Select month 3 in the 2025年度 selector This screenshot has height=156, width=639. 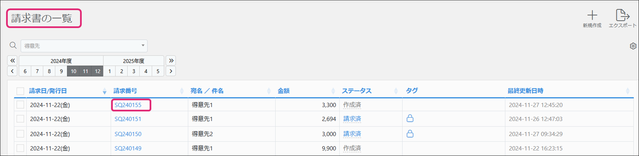point(134,71)
